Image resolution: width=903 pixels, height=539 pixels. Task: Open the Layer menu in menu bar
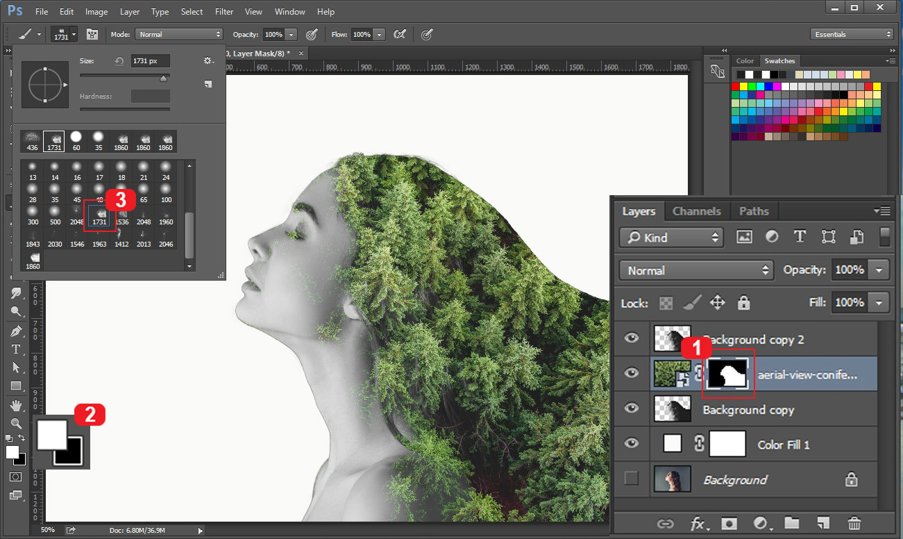pyautogui.click(x=130, y=12)
